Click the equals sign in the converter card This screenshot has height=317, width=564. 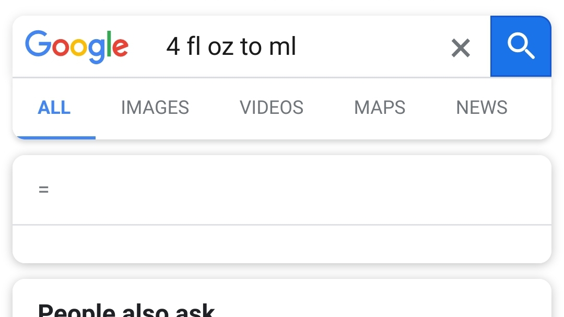pos(43,189)
